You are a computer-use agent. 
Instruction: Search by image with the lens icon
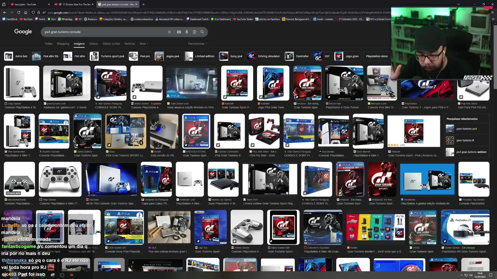tap(195, 32)
